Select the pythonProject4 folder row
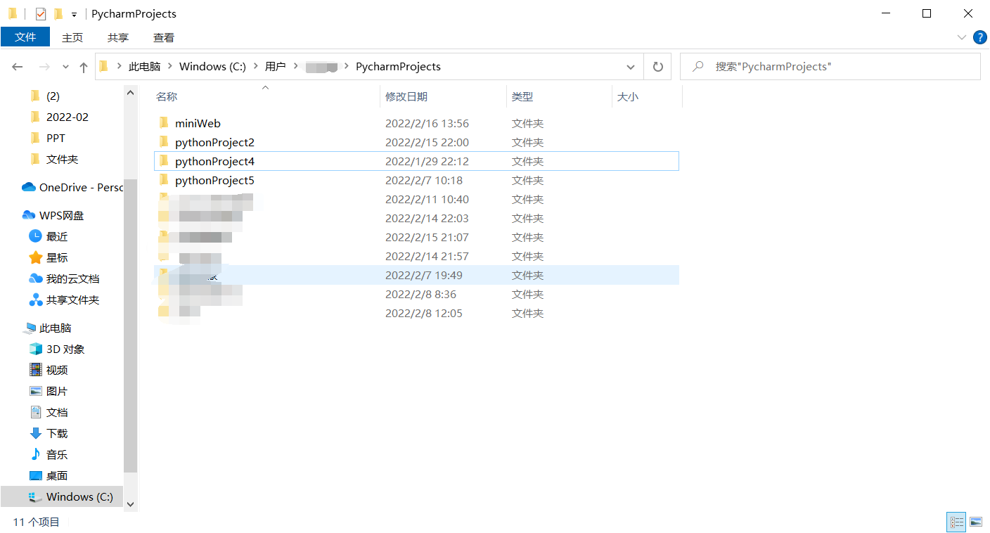Image resolution: width=990 pixels, height=533 pixels. tap(416, 161)
